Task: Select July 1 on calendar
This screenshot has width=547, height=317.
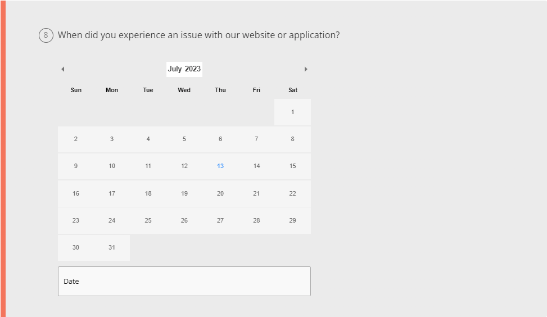Action: [x=292, y=112]
